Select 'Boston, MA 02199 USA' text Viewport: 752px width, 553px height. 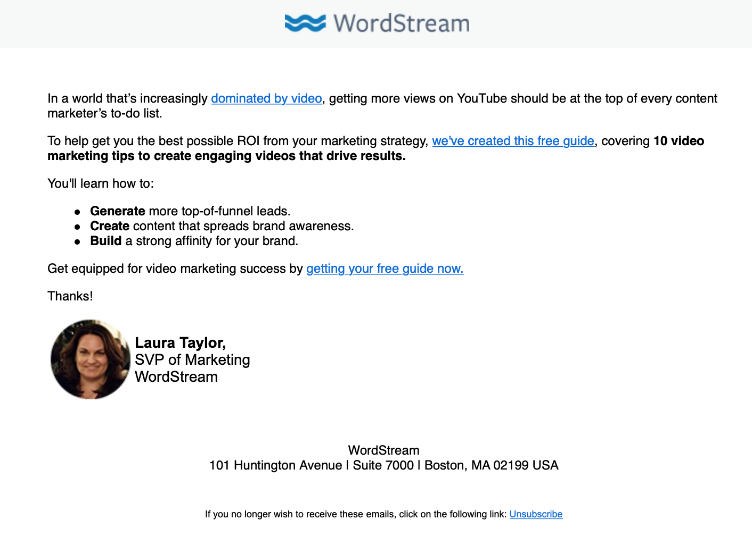[x=490, y=465]
